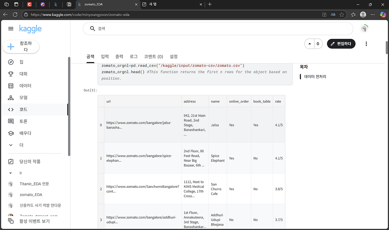Screen dimensions: 389x230
Task: Open the browser profile icon
Action: coord(363,14)
